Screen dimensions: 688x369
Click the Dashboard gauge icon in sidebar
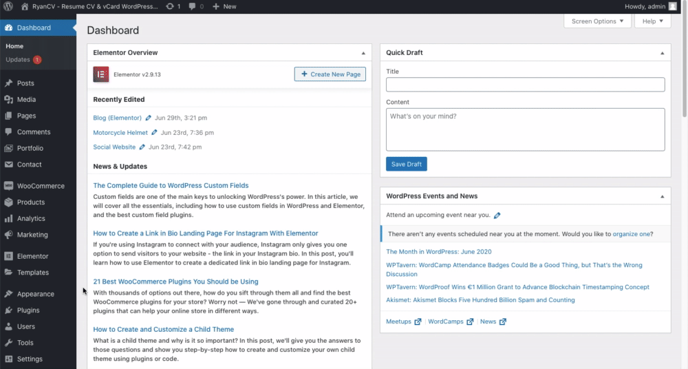8,28
